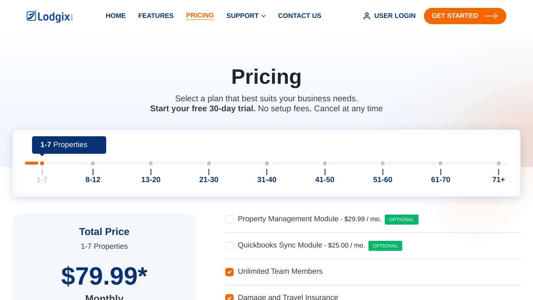Click the Lodgix logo
The height and width of the screenshot is (300, 533).
pos(50,16)
